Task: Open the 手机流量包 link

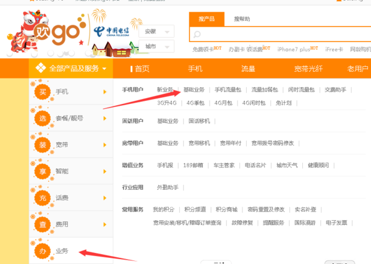Action: pyautogui.click(x=228, y=90)
